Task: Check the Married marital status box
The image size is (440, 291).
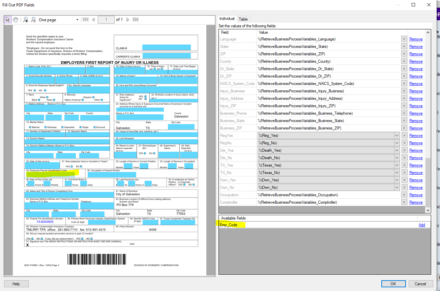Action: [30, 127]
